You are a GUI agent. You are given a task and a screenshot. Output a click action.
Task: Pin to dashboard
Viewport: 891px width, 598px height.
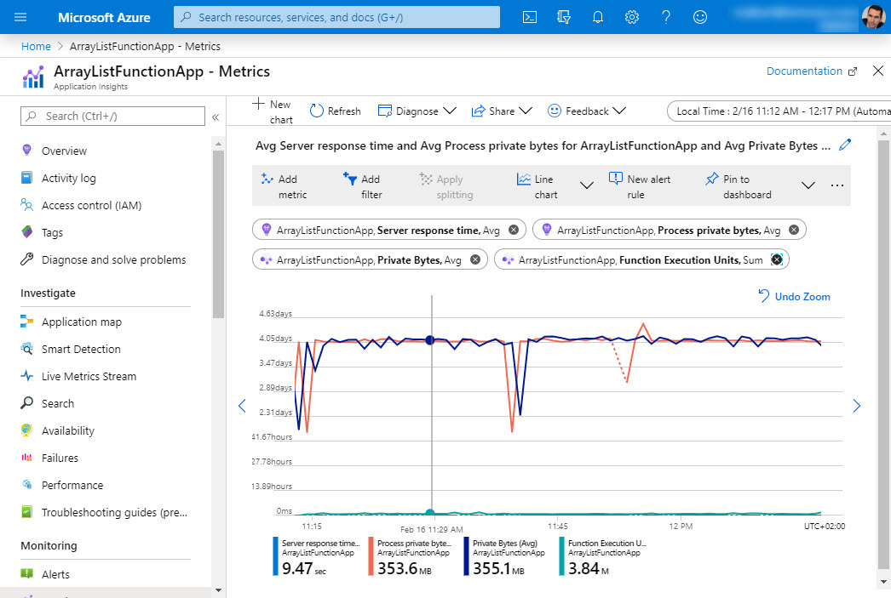(739, 186)
